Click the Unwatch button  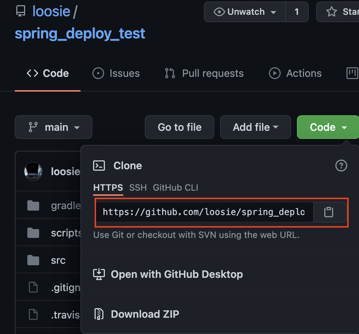pyautogui.click(x=245, y=12)
